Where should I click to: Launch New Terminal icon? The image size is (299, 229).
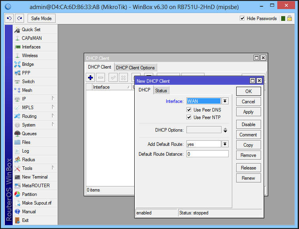click(x=17, y=177)
